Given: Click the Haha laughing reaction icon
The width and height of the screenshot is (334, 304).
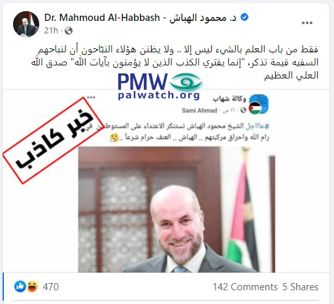Looking at the screenshot, I should (x=33, y=286).
